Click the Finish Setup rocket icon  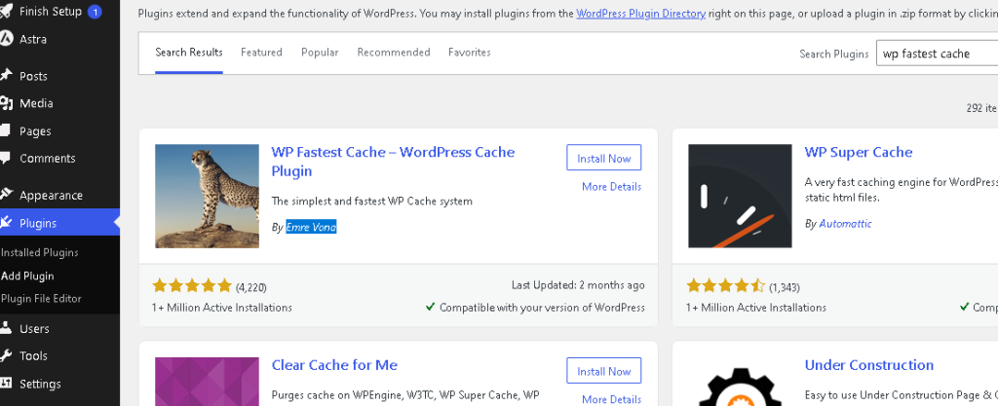(6, 12)
